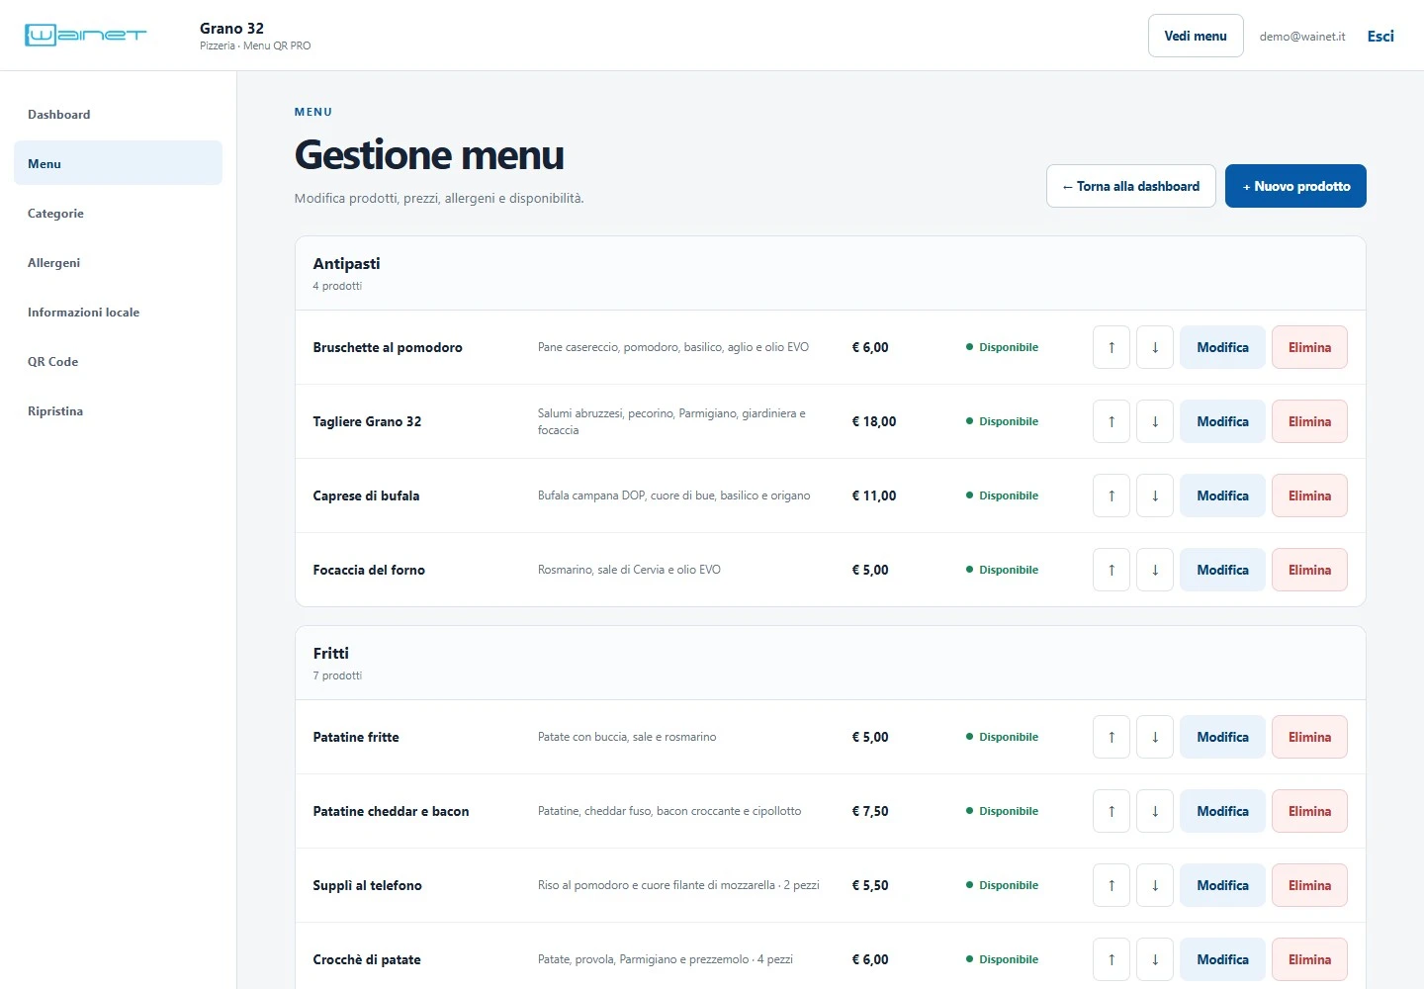Move Caprese di bufala up
The width and height of the screenshot is (1424, 989).
1112,495
